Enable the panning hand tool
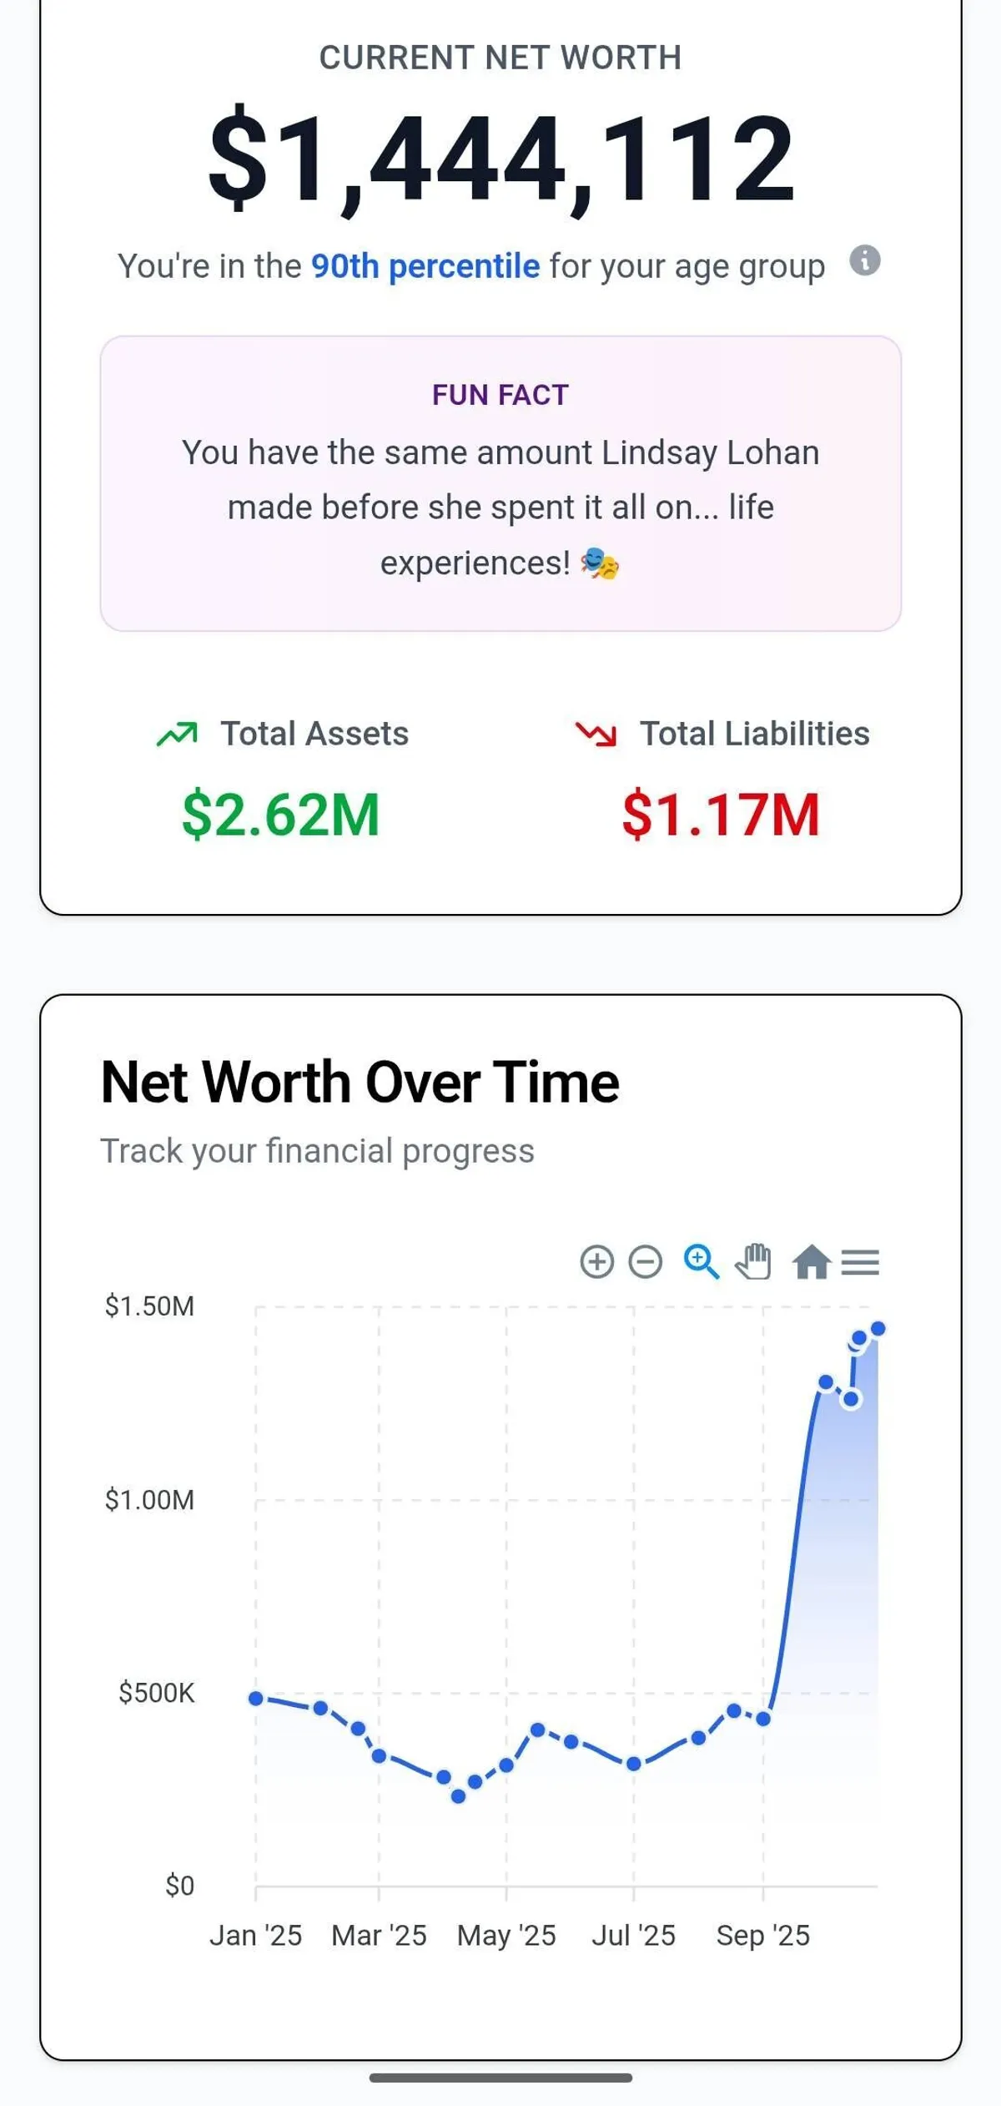Screen dimensions: 1001x2106 (x=753, y=1260)
